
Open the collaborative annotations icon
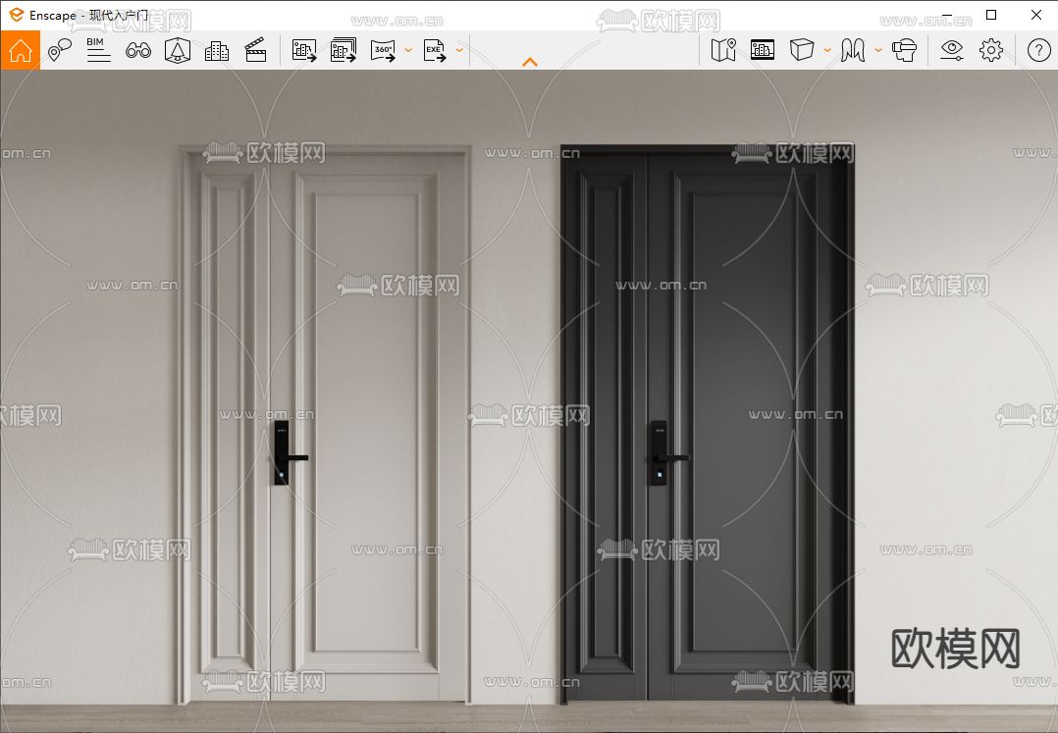(x=59, y=50)
